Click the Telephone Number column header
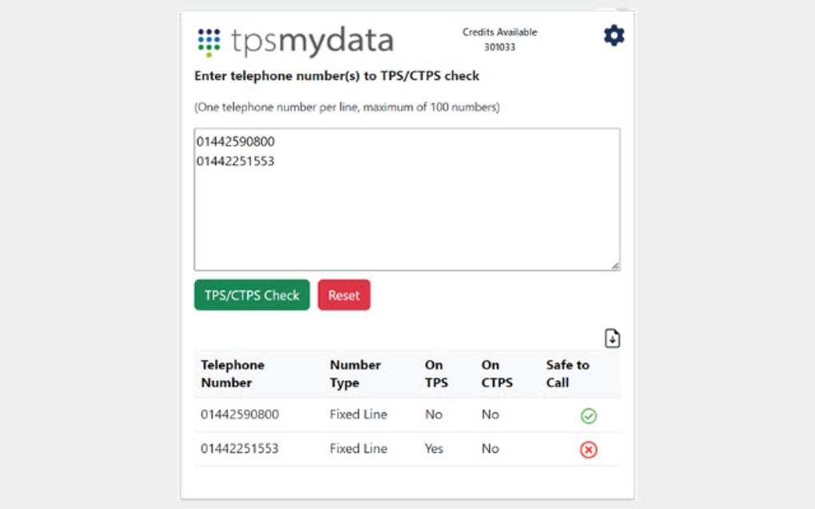Viewport: 815px width, 509px height. pyautogui.click(x=233, y=373)
